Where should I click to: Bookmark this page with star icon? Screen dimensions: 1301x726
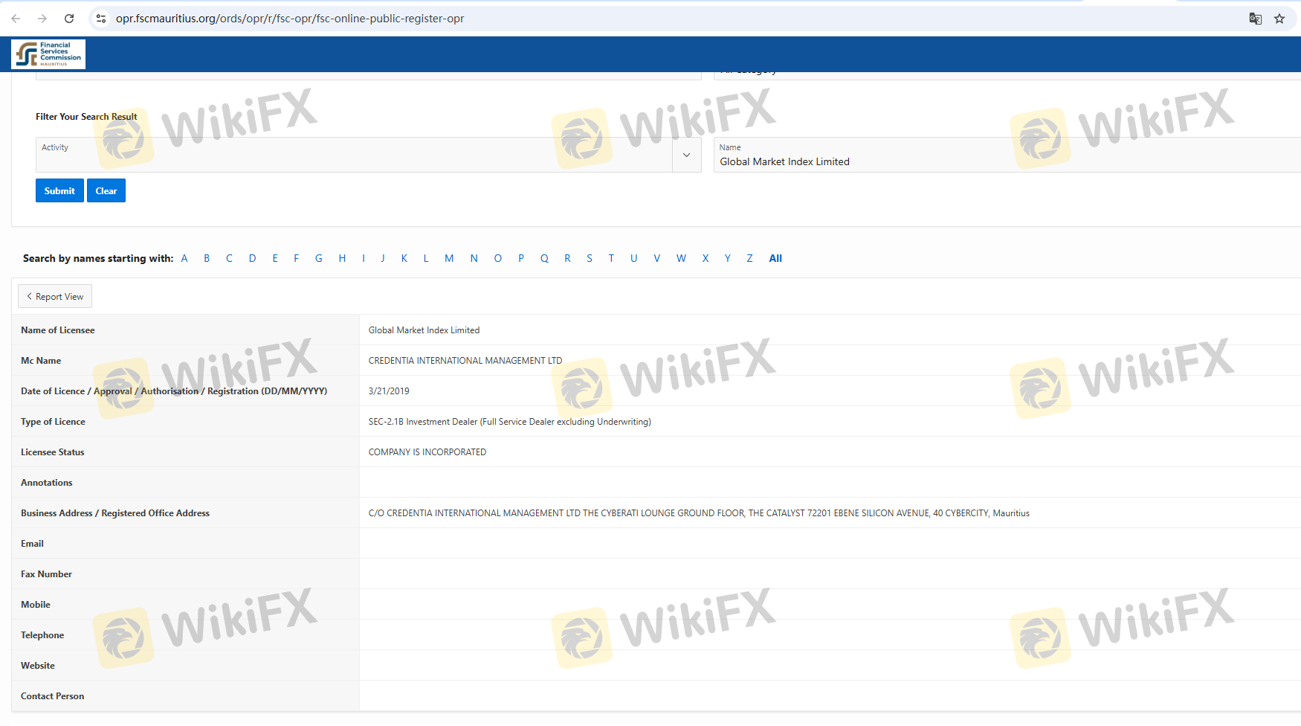pyautogui.click(x=1279, y=19)
